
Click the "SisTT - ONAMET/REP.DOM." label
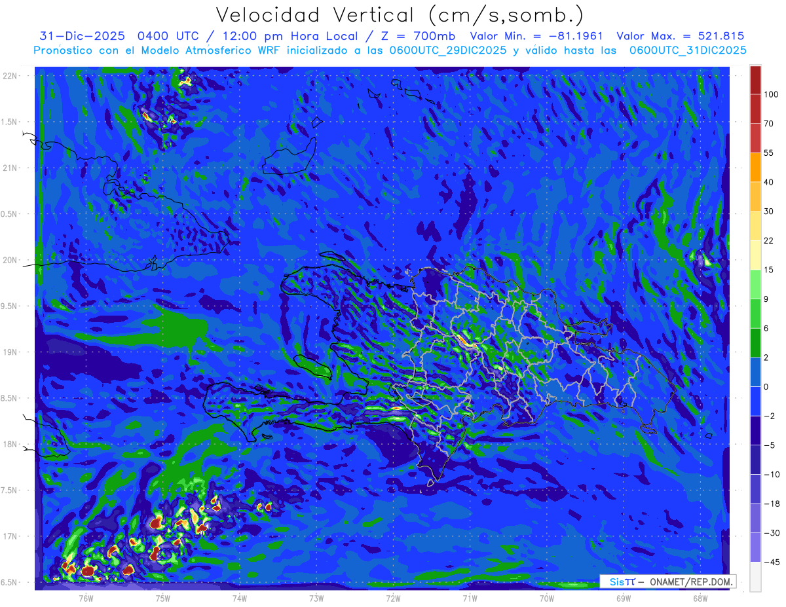pyautogui.click(x=668, y=581)
